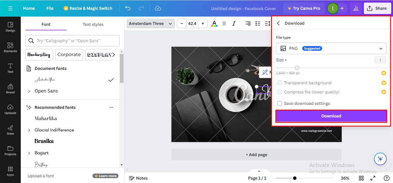Add a collaborator with plus icon
Screen dimensions: 393x183
(x=342, y=8)
